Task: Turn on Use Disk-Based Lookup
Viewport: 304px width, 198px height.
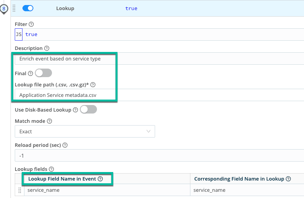Action: (x=88, y=110)
